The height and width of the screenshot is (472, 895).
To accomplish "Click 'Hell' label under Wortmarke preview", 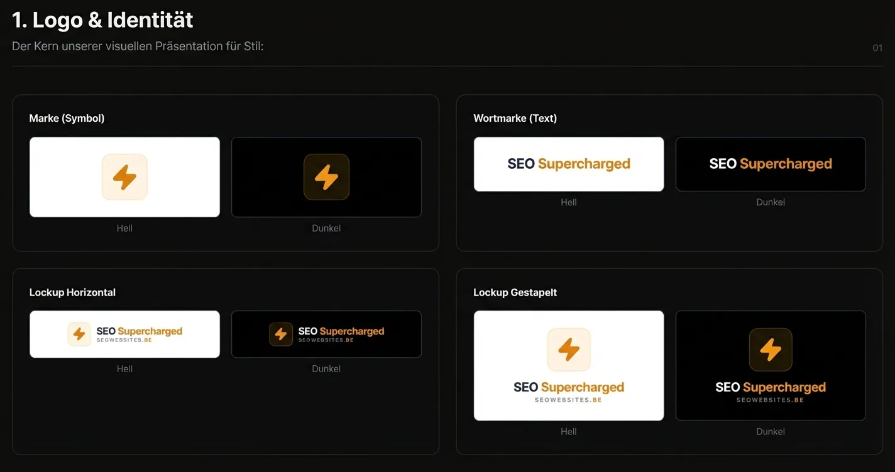I will [x=569, y=202].
